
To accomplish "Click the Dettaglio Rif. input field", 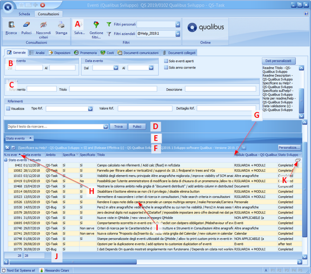I will click(x=226, y=109).
